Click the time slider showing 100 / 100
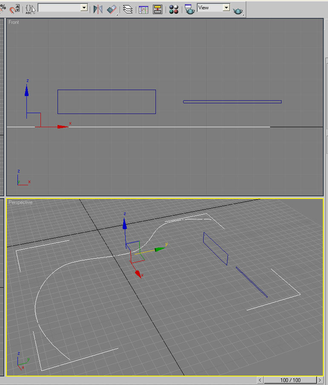 pos(290,380)
